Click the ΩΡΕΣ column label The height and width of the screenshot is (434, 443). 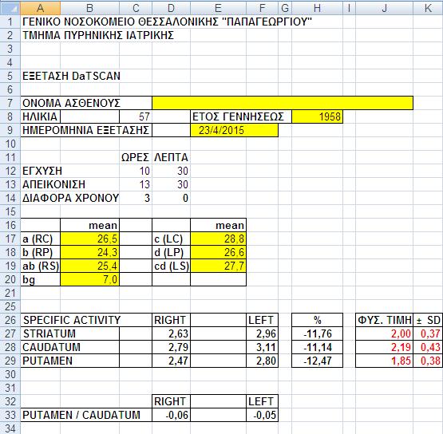click(136, 157)
